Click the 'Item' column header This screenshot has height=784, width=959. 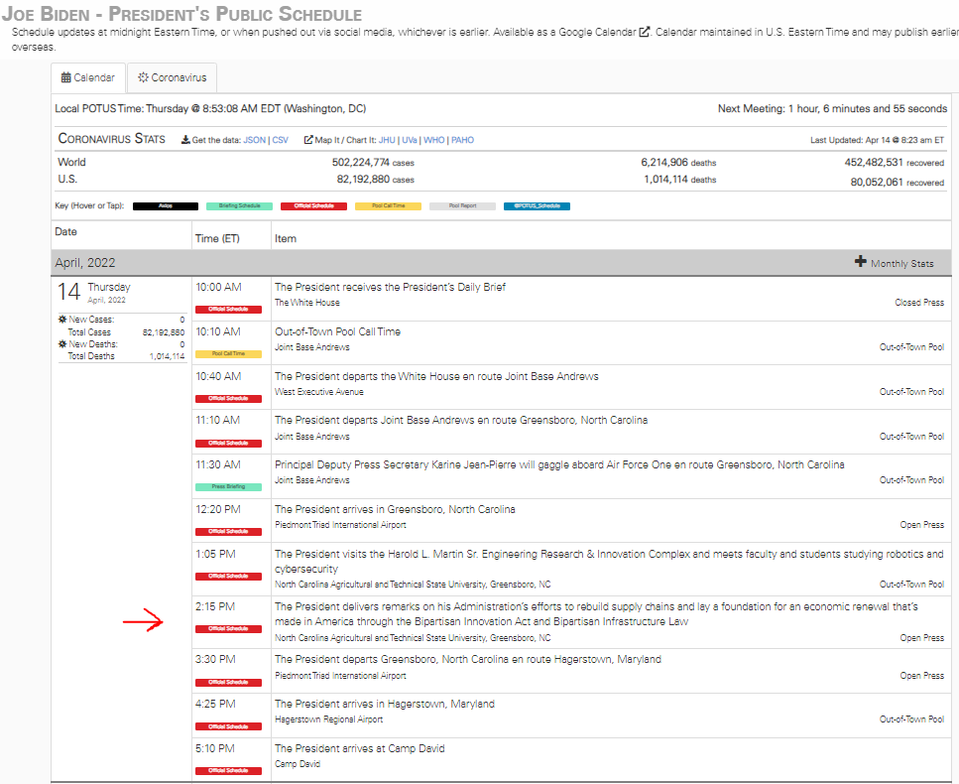click(286, 239)
